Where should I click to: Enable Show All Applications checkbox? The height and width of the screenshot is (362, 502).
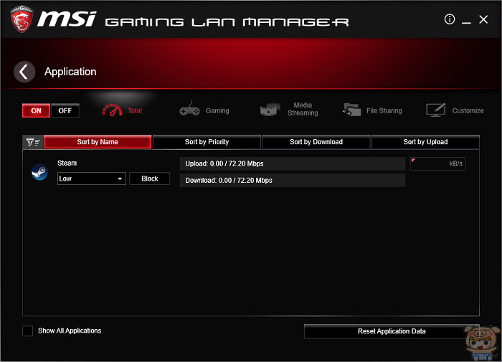27,331
